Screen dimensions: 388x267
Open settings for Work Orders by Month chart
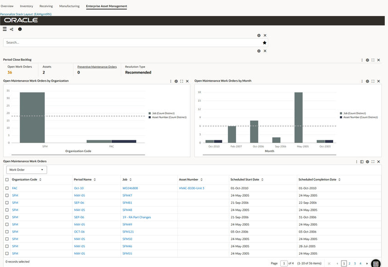pyautogui.click(x=367, y=81)
